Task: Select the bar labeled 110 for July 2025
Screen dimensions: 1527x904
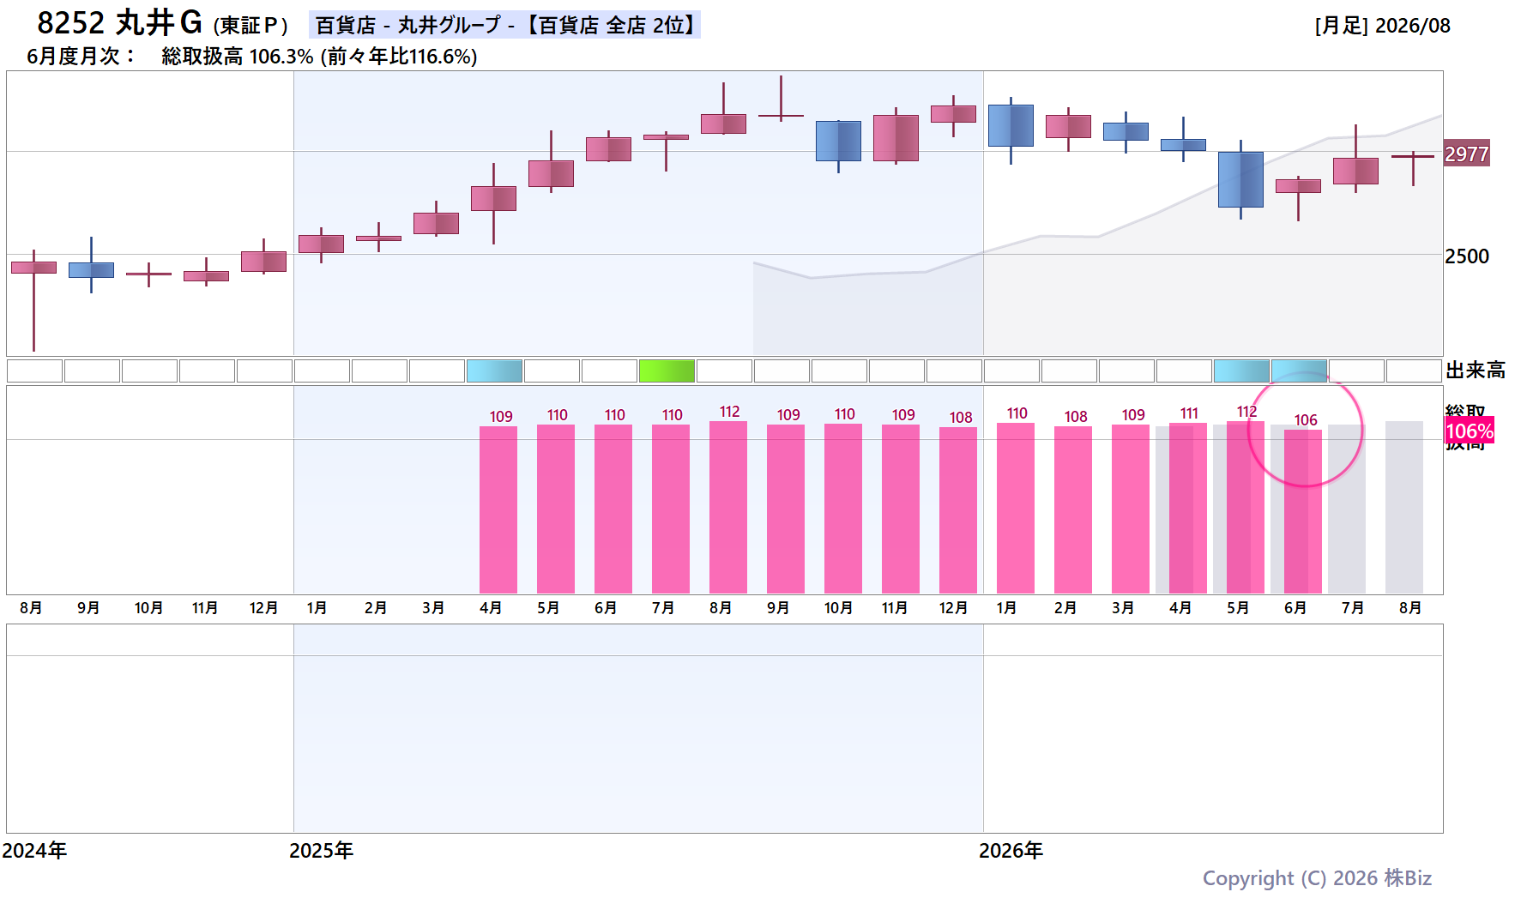Action: point(671,509)
